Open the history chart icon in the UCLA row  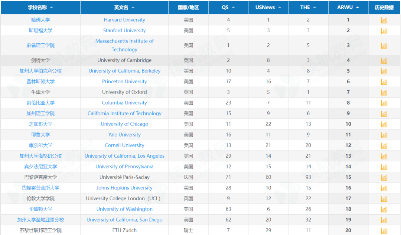384,157
